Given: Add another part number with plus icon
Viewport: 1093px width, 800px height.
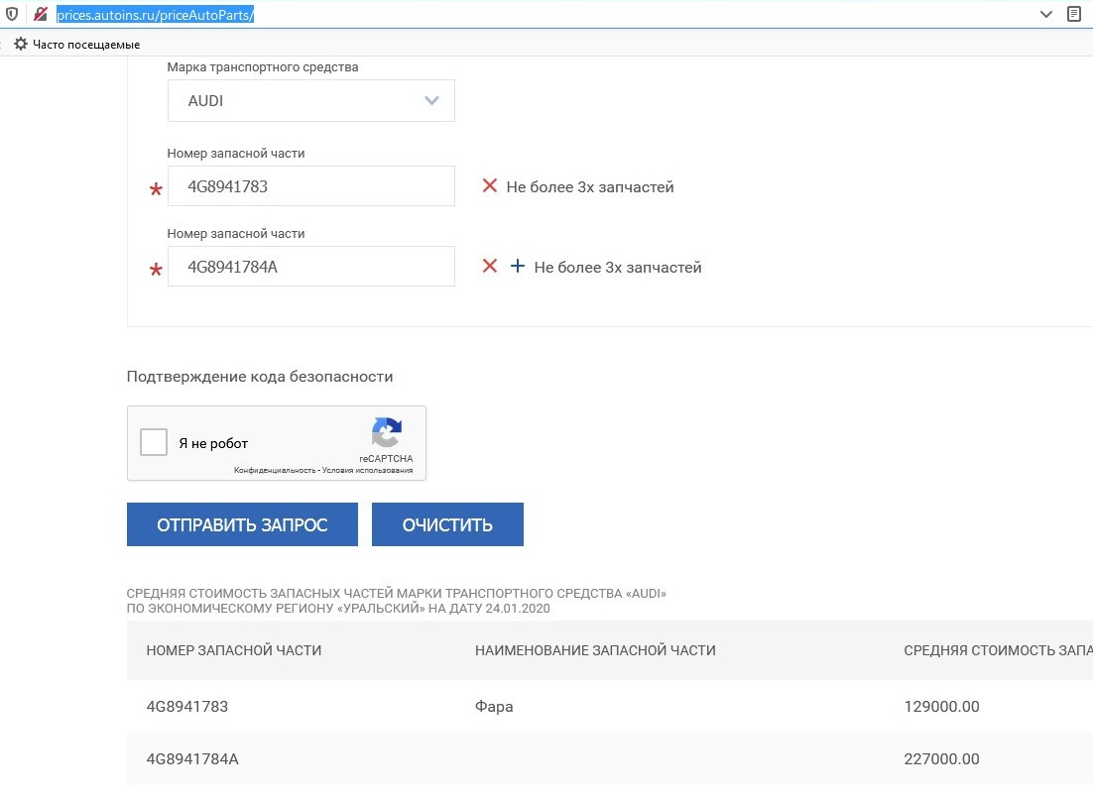Looking at the screenshot, I should click(x=517, y=266).
